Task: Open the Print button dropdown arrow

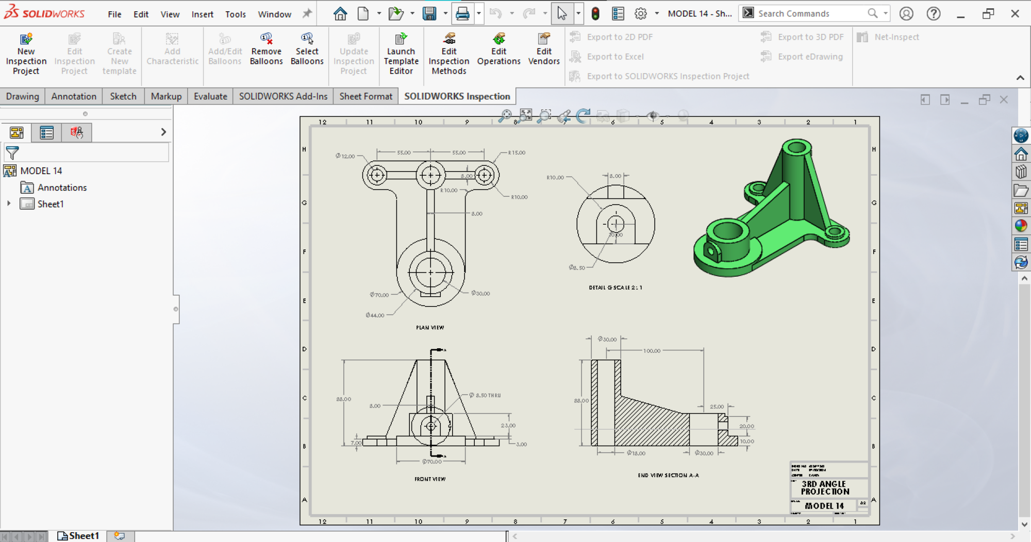Action: pyautogui.click(x=478, y=13)
